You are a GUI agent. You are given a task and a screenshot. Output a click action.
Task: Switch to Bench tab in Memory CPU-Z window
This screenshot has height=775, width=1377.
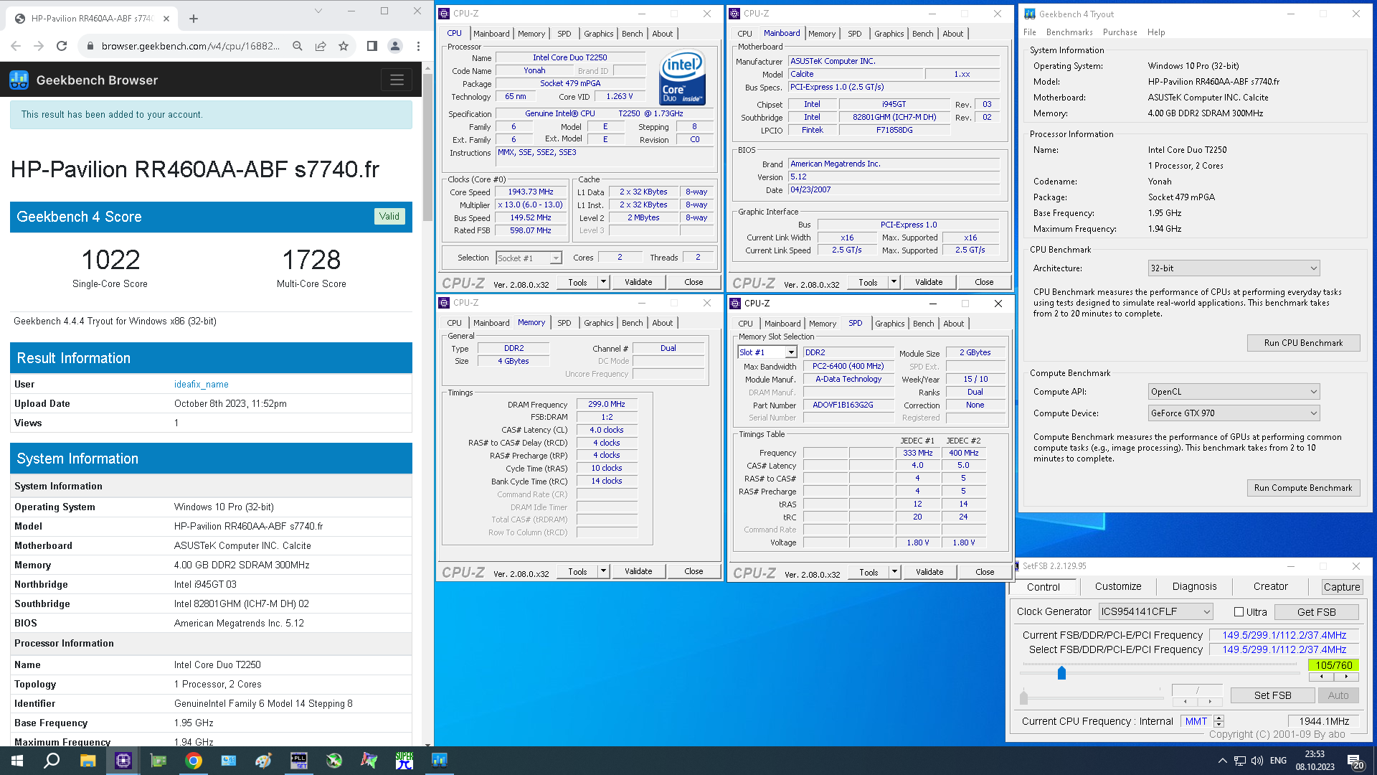632,323
